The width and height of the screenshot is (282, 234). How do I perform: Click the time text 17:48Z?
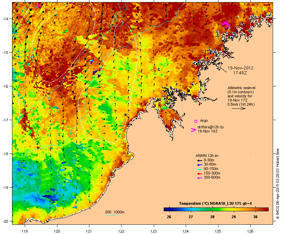pos(240,73)
